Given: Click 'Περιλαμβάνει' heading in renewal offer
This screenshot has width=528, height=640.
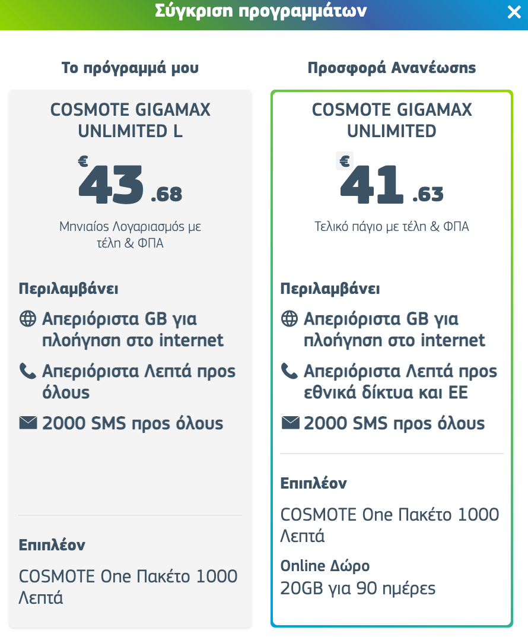Looking at the screenshot, I should [x=330, y=289].
